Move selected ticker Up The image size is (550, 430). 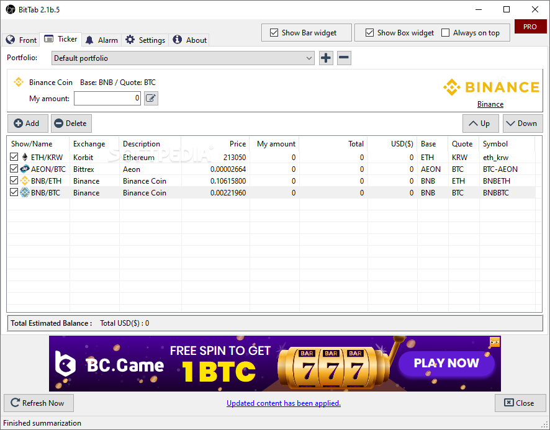(479, 123)
